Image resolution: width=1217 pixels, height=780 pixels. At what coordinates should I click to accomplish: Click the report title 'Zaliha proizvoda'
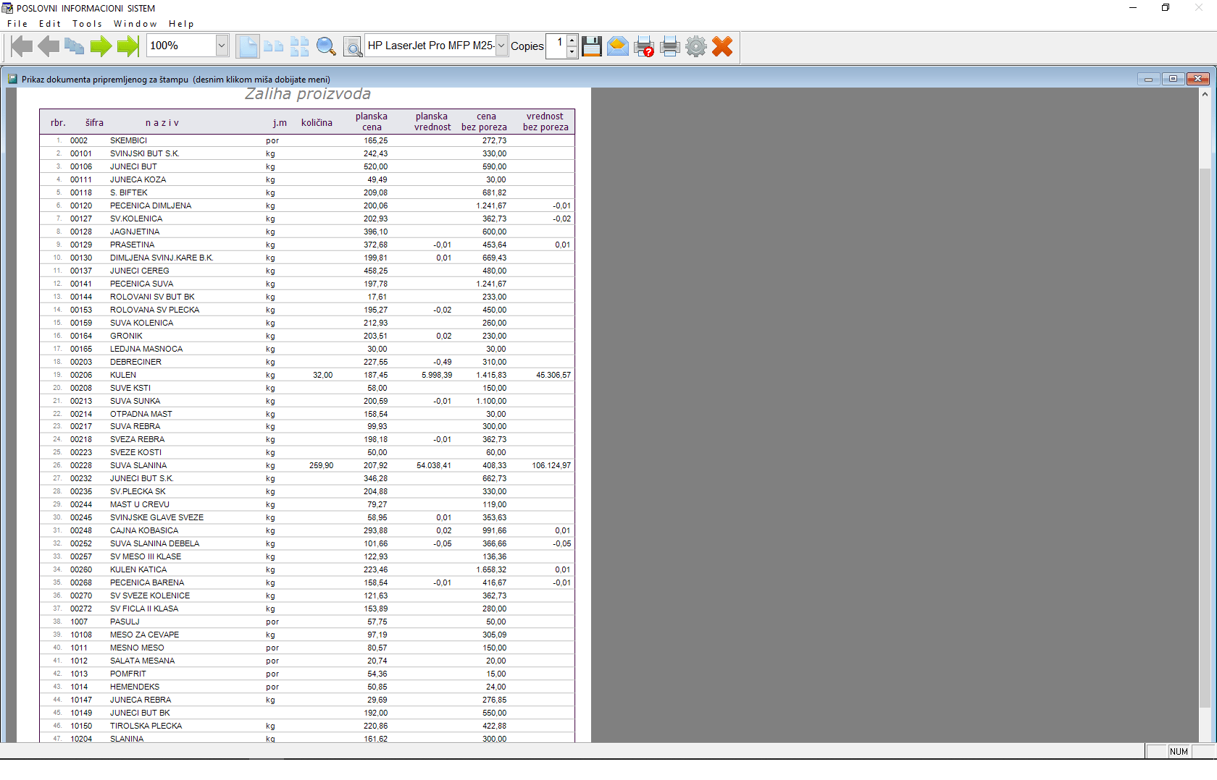308,94
